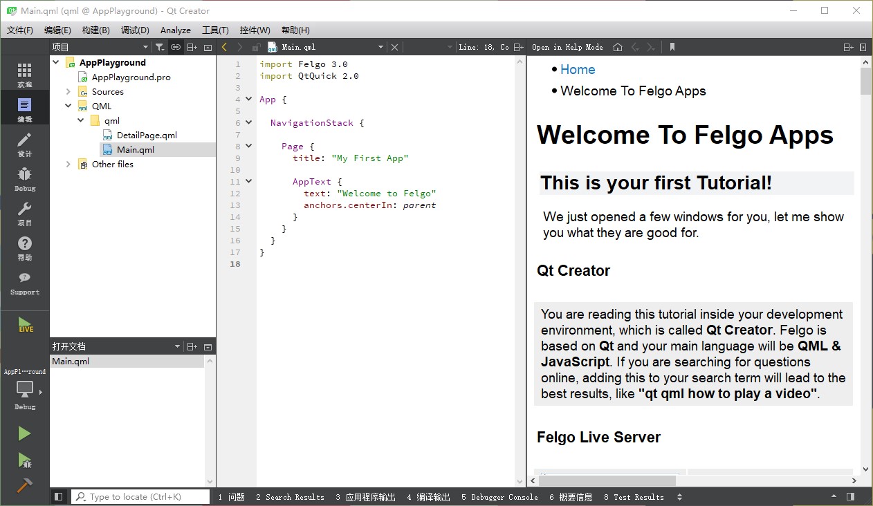Follow the Home link in help

coord(578,69)
